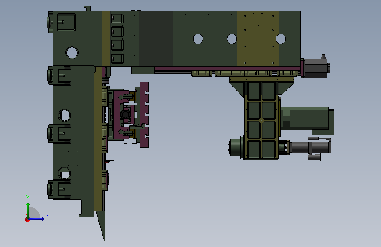Screen dimensions: 381x247
Task: Select the long purple rail under the beam
Action: pyautogui.click(x=227, y=69)
